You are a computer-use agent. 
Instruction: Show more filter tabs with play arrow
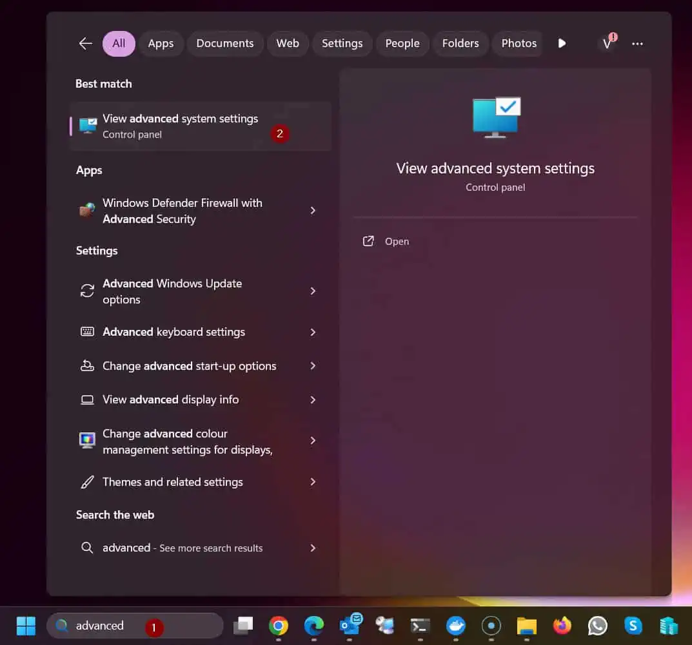[x=561, y=43]
